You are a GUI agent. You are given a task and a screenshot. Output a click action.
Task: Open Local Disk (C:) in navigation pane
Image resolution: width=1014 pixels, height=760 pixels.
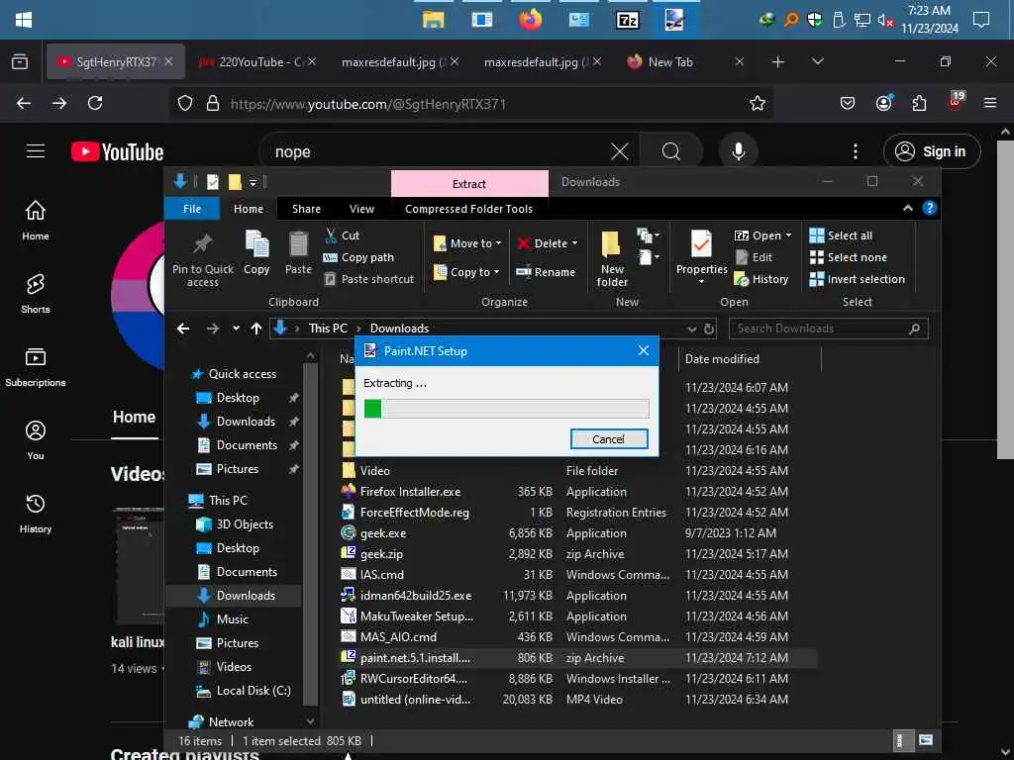pos(253,690)
